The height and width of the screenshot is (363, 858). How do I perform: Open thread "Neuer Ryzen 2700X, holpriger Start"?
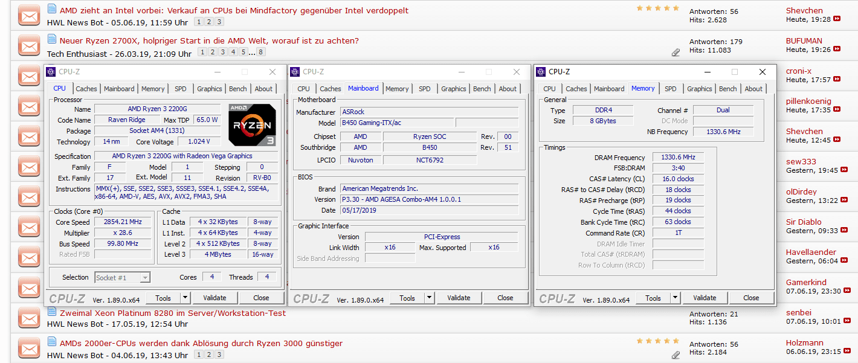coord(209,40)
